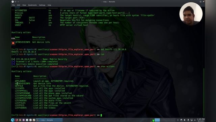Click the 'Auxiliary actions:' heading

(22, 72)
